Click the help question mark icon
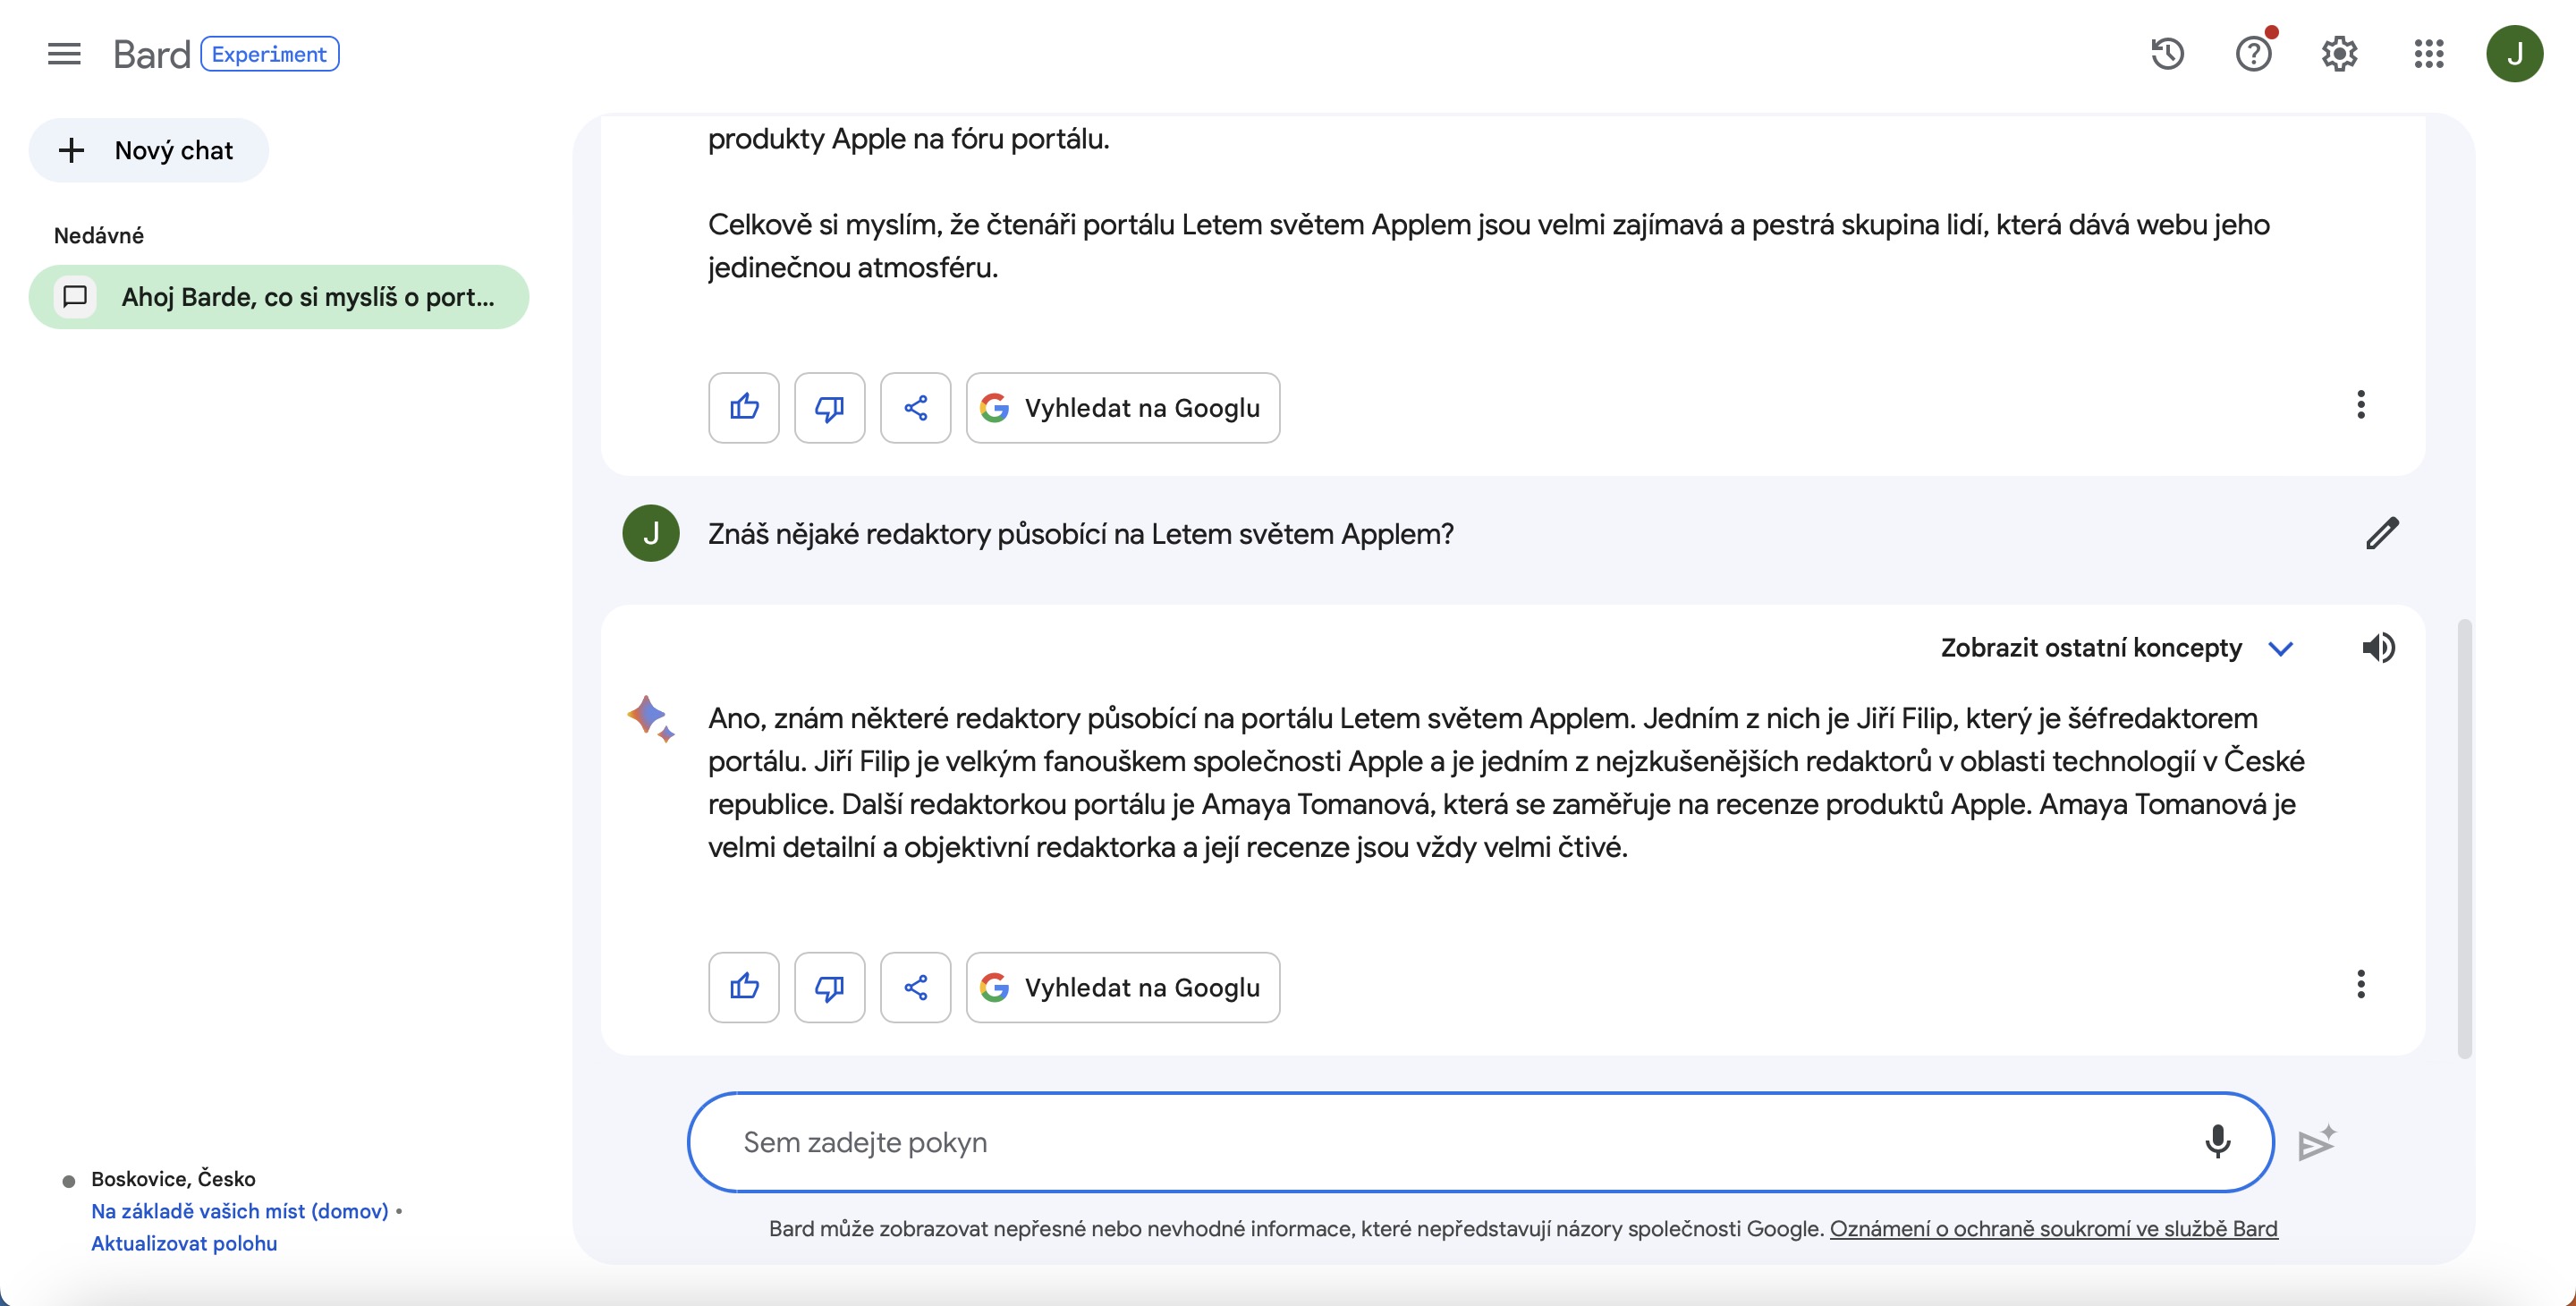Screen dimensions: 2576x1306 coord(2253,54)
